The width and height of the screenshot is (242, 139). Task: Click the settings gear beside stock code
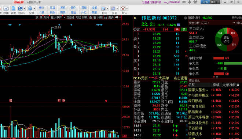coord(185,18)
